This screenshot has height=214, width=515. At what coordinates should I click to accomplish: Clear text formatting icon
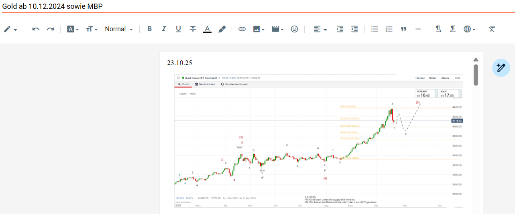[491, 29]
